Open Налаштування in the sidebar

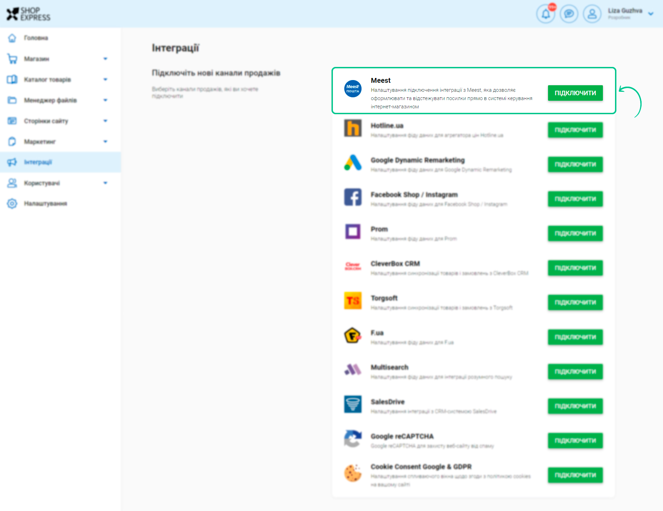point(45,204)
